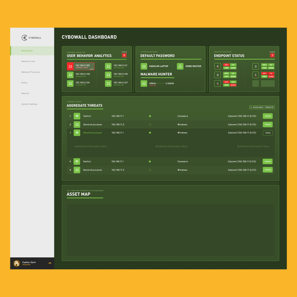Viewport: 297px width, 297px height.
Task: Open the Dashboard menu item
Action: point(32,51)
